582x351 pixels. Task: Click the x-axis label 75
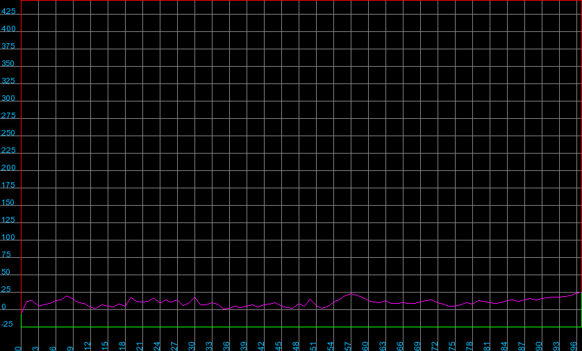[x=452, y=346]
